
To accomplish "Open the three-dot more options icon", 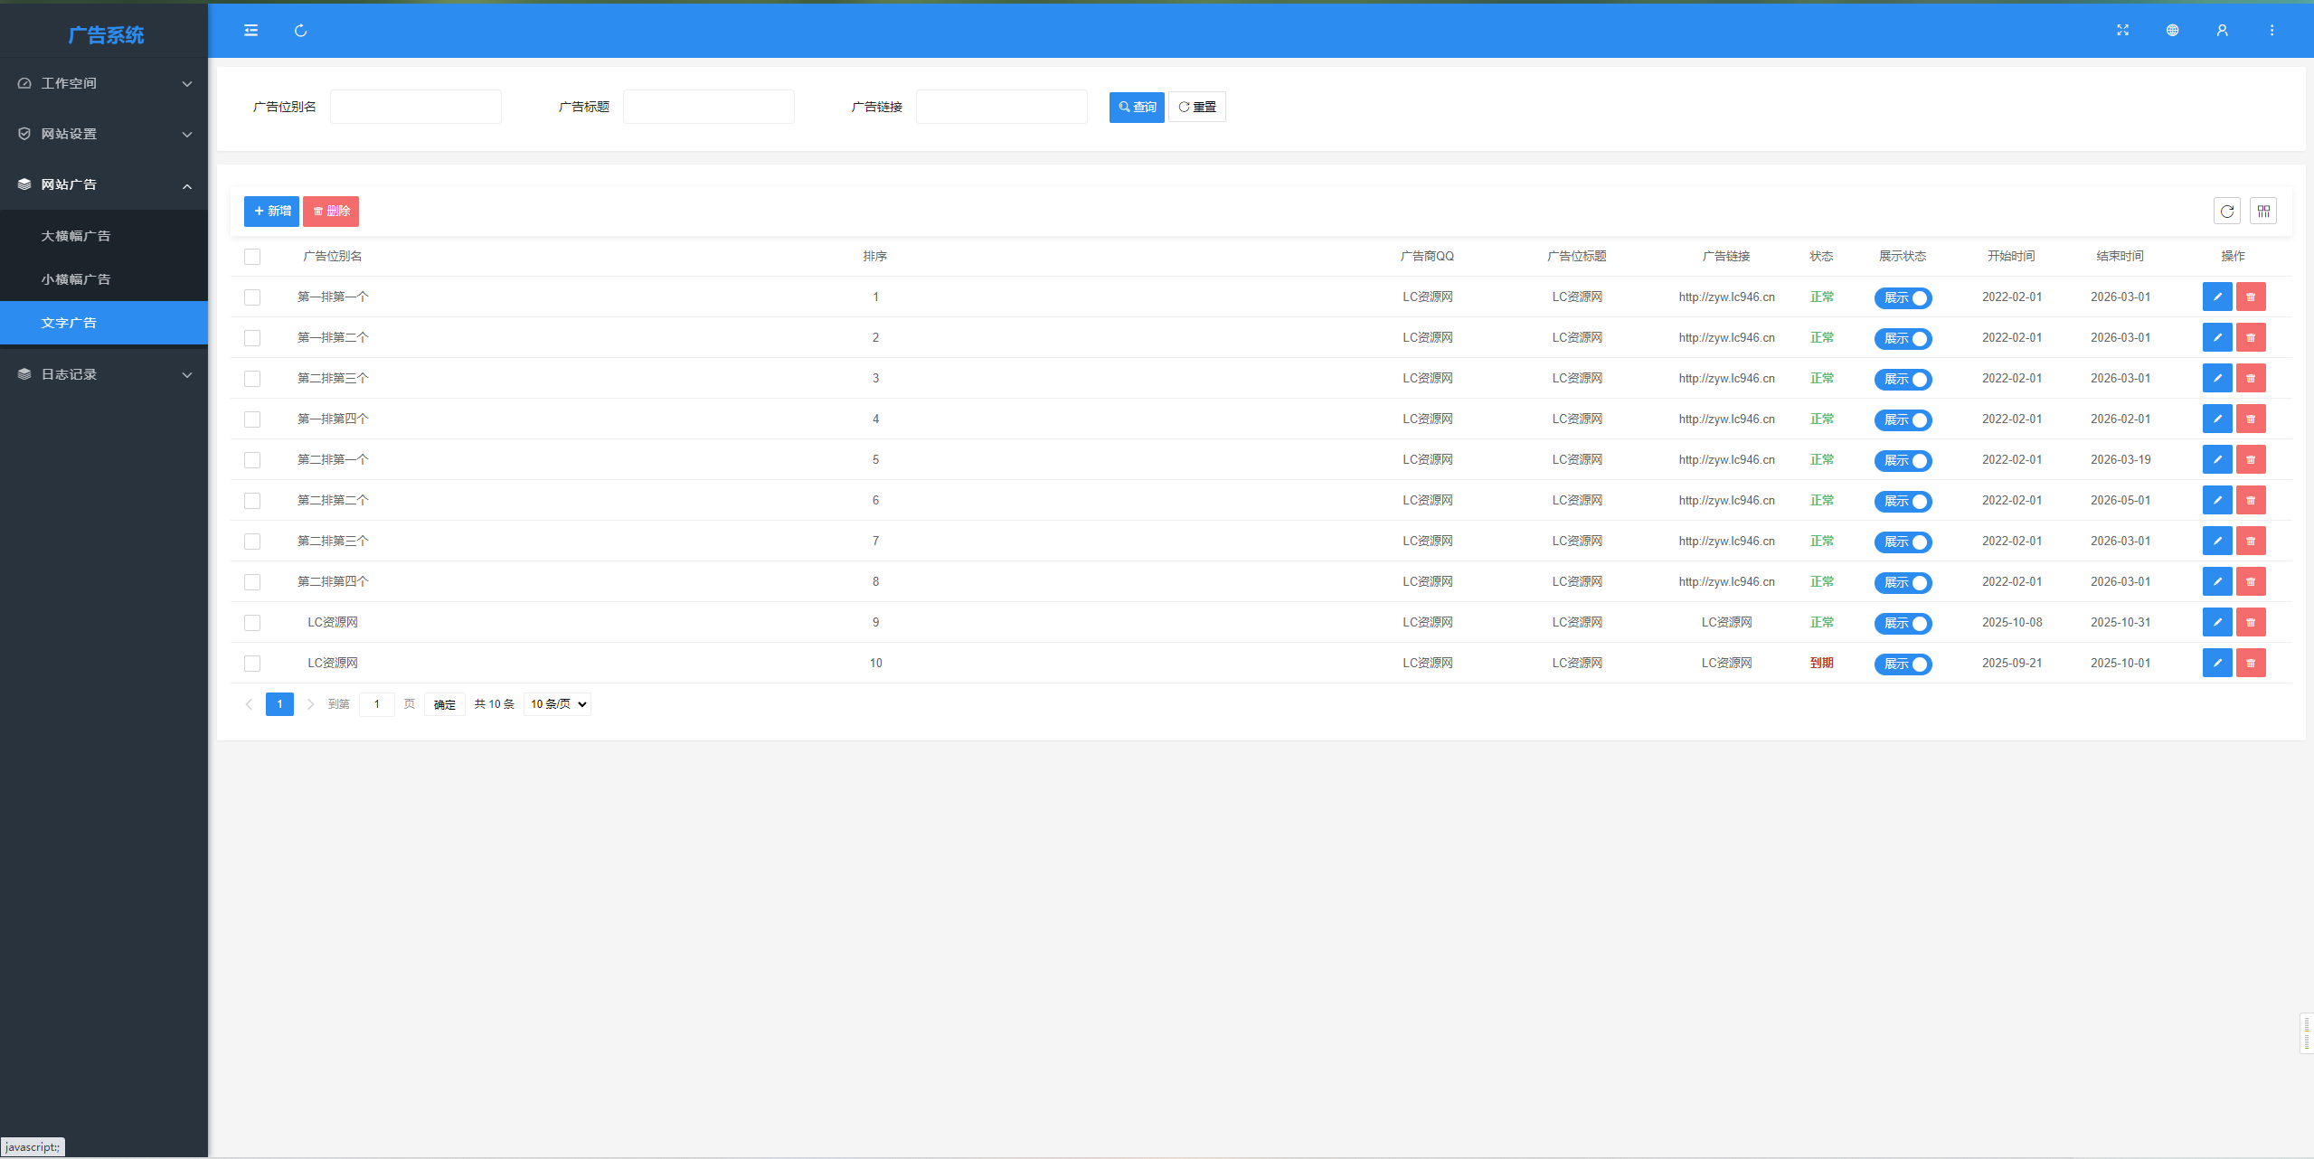I will pos(2271,31).
